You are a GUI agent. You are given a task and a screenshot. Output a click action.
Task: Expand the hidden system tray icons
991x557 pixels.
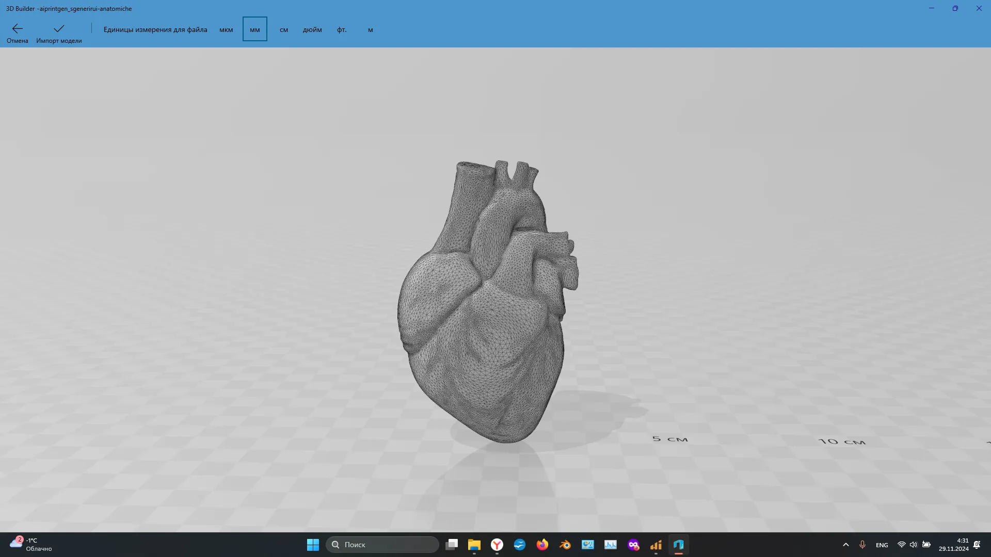(845, 545)
